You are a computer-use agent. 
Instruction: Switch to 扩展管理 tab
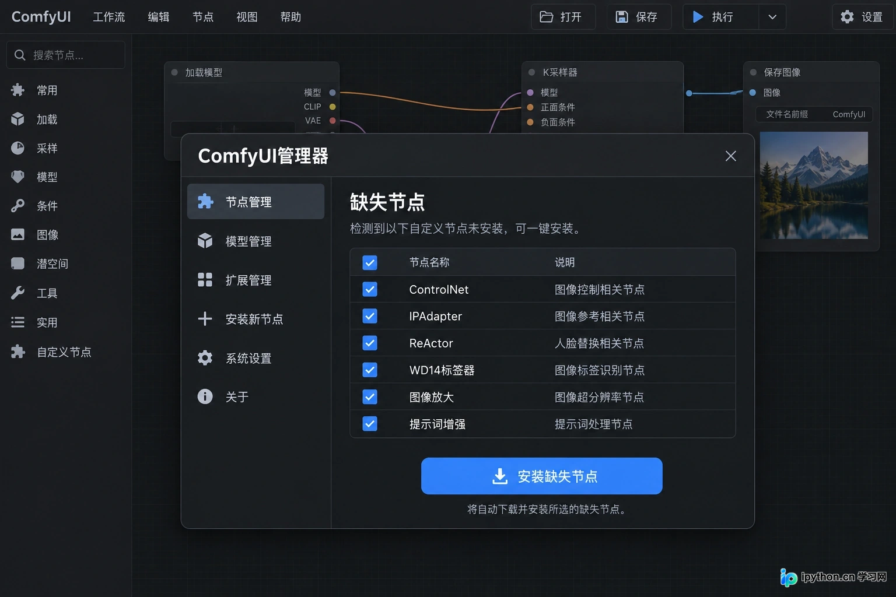coord(256,280)
